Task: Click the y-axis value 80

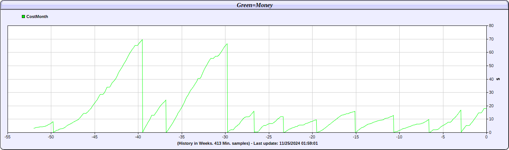Action: coord(491,26)
